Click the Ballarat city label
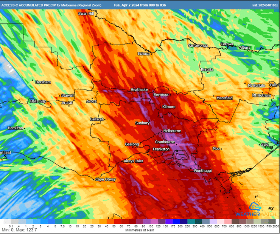 point(97,119)
